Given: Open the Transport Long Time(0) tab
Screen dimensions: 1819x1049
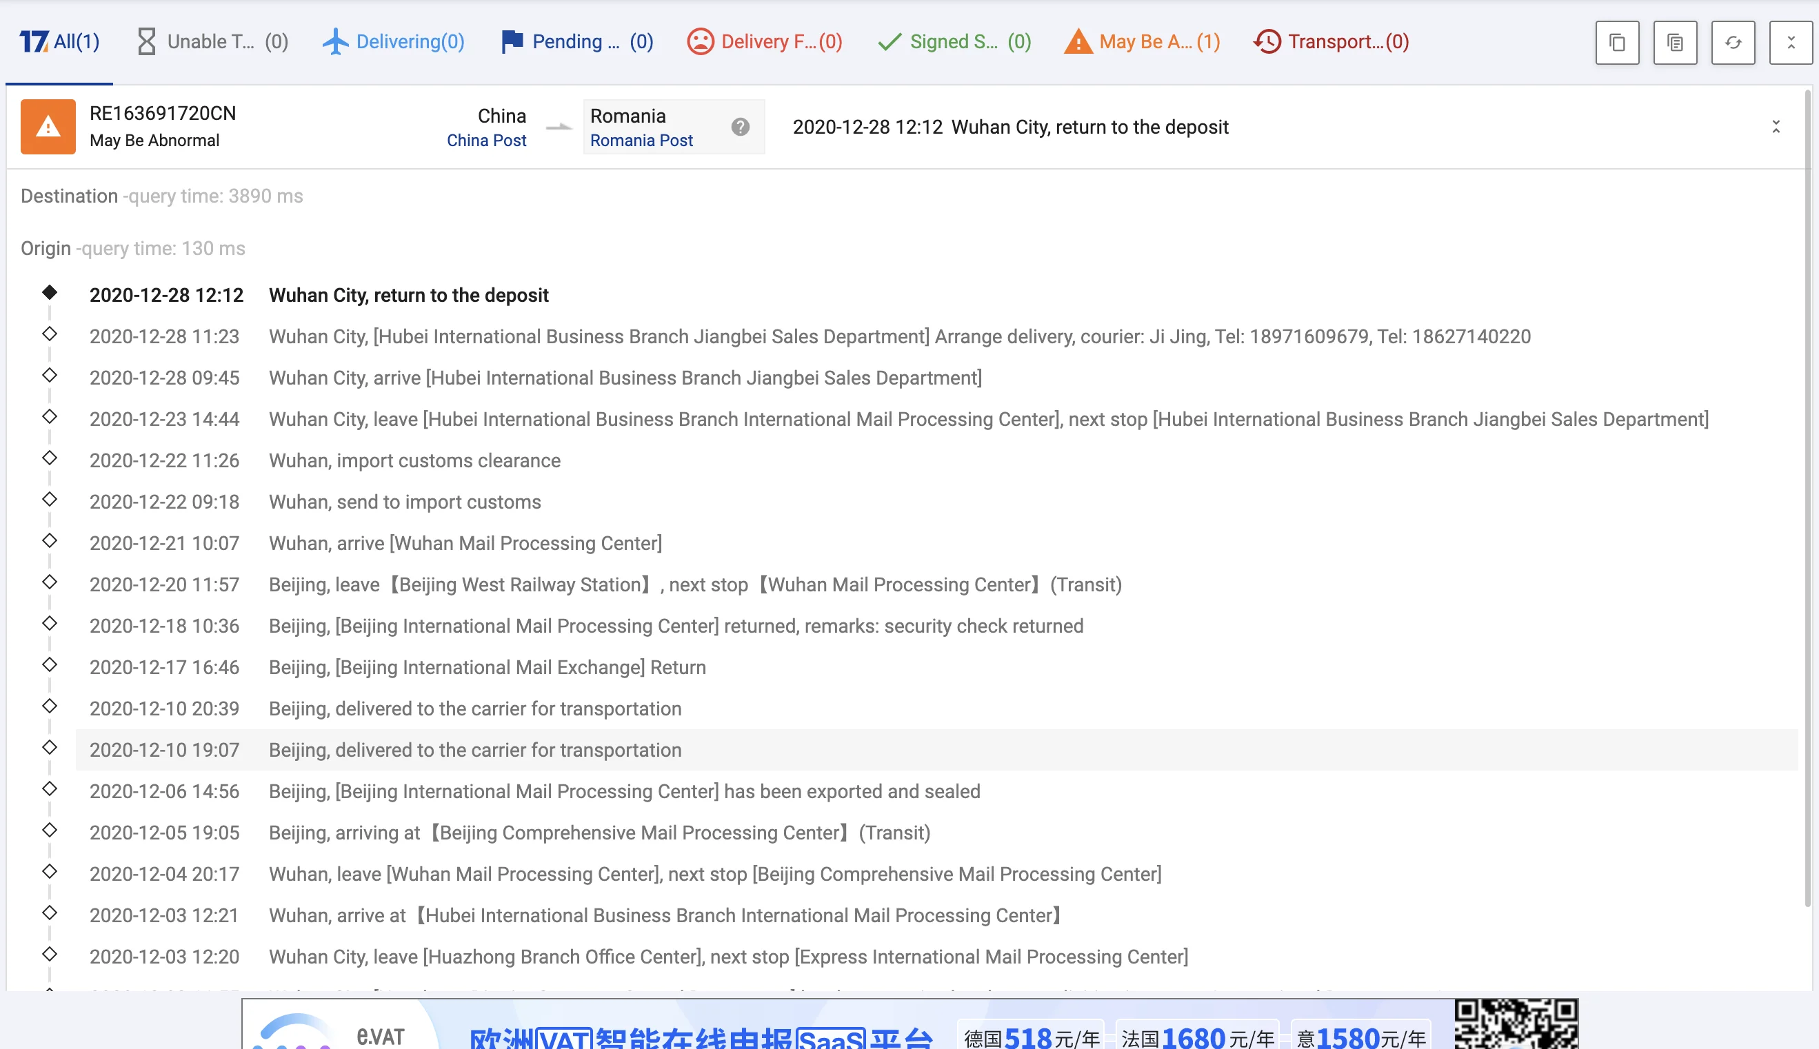Looking at the screenshot, I should pyautogui.click(x=1331, y=42).
